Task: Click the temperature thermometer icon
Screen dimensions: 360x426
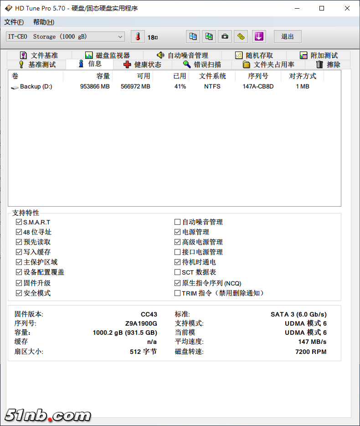Action: (x=138, y=37)
